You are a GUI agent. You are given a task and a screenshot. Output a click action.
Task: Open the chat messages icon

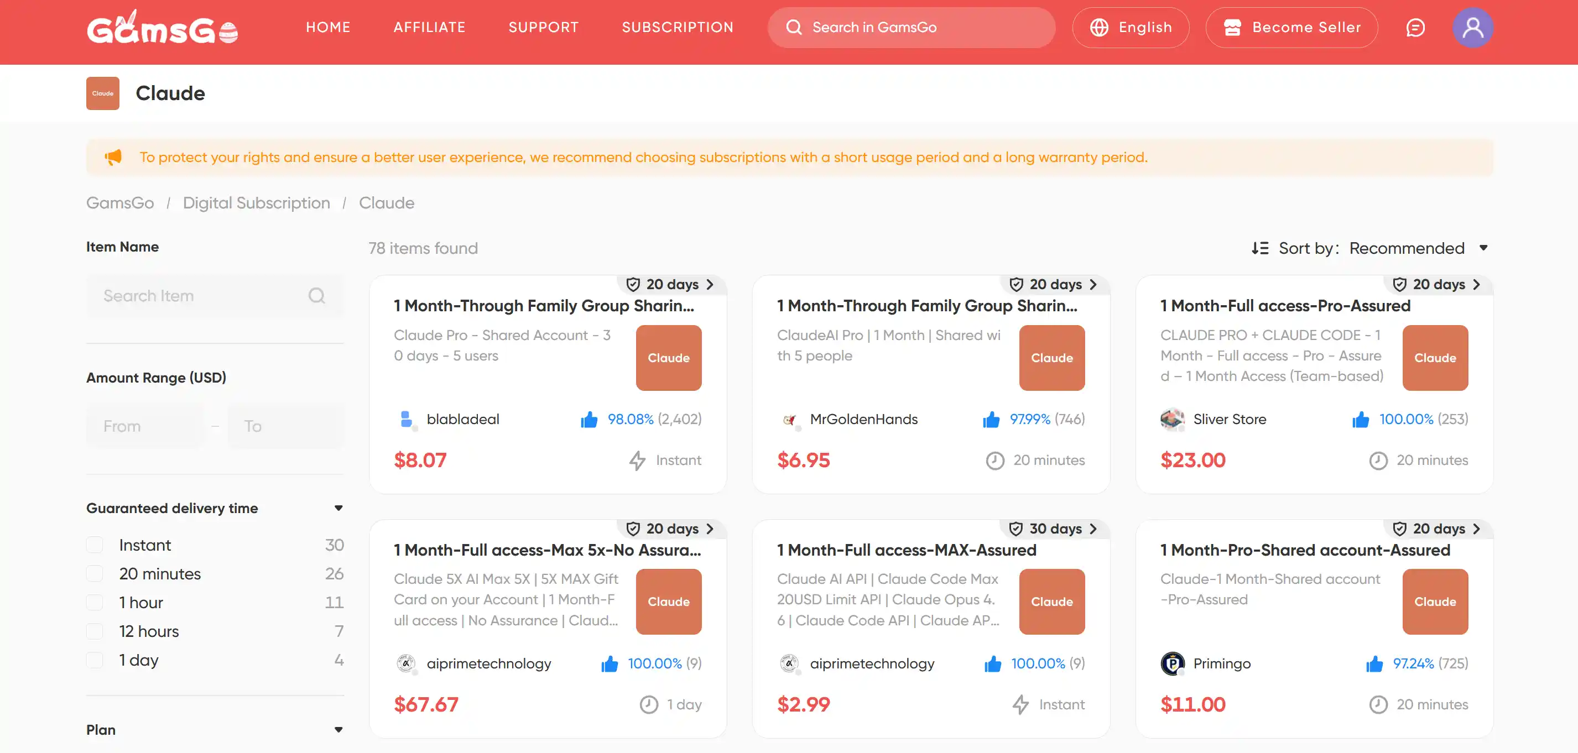[1415, 28]
